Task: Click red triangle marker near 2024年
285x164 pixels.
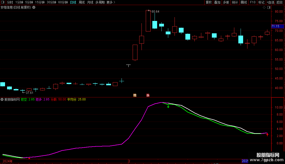Action: pyautogui.click(x=29, y=158)
